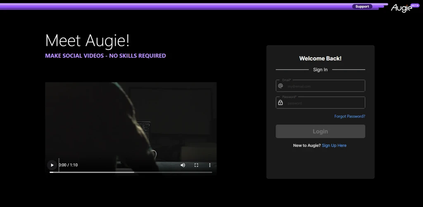Click the Meet Augie! title text
Image resolution: width=423 pixels, height=207 pixels.
tap(88, 41)
